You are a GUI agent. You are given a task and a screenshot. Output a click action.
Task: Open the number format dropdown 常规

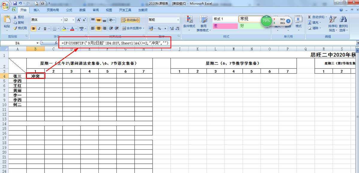(178, 20)
